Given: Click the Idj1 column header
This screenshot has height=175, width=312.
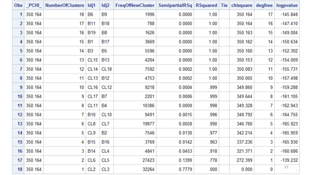Looking at the screenshot, I should (91, 5).
